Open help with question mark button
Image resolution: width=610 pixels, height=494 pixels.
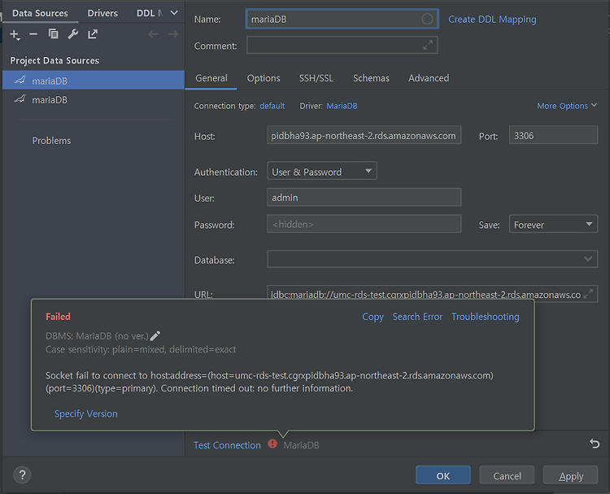[22, 475]
